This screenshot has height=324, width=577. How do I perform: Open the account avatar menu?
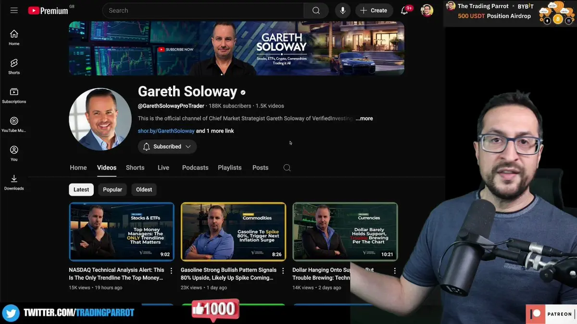[x=427, y=11]
